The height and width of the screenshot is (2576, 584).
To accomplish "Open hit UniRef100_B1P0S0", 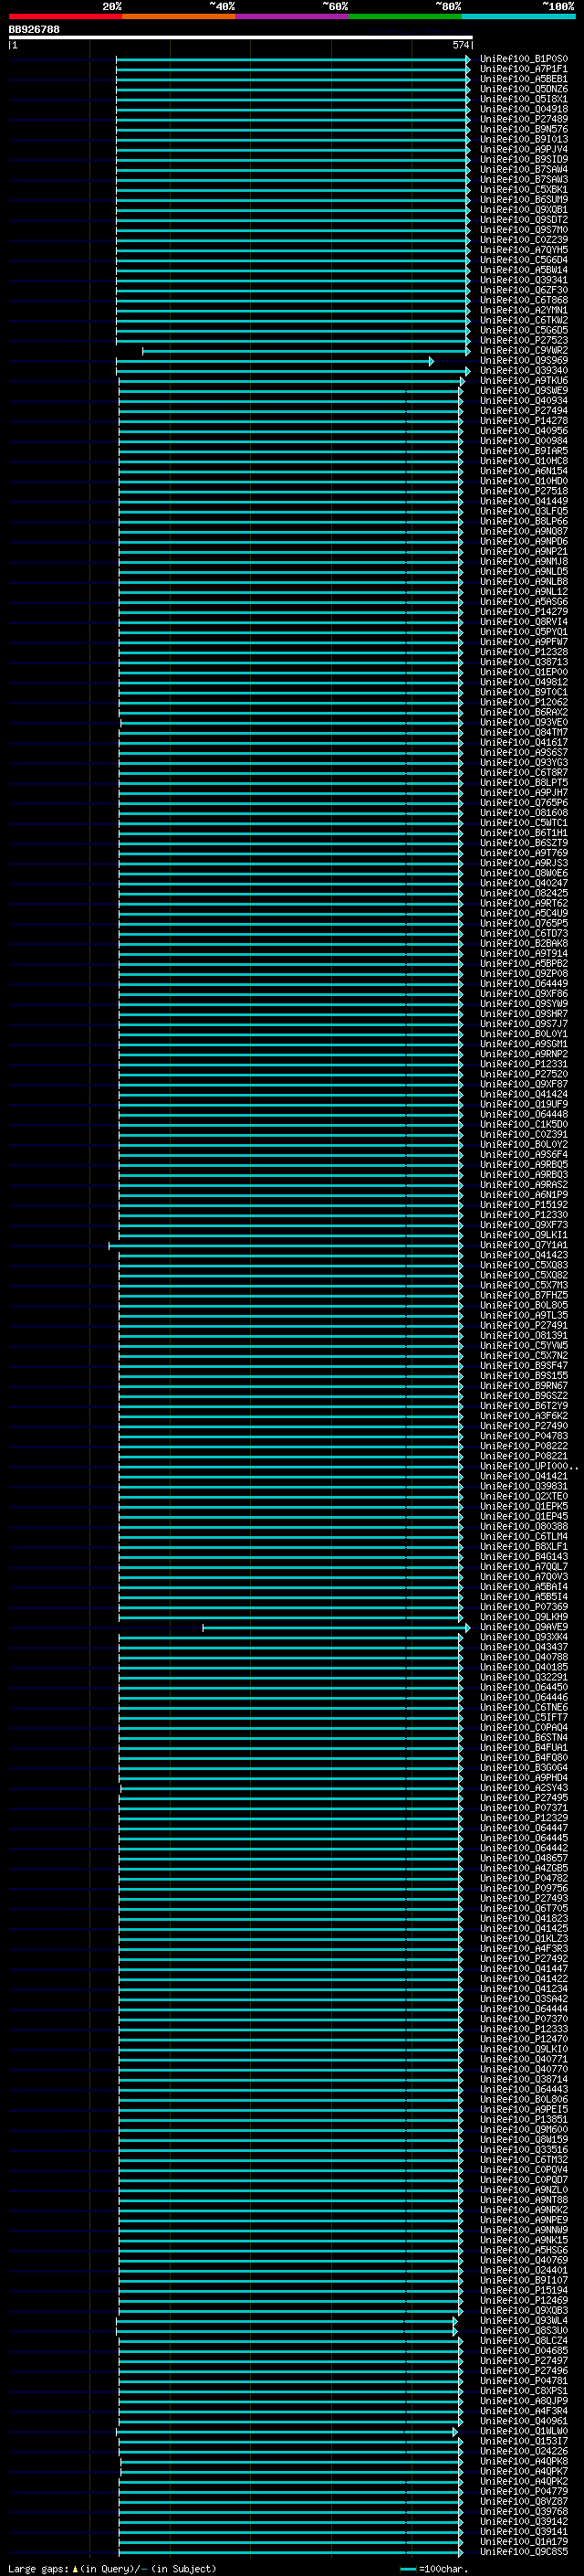I will 523,59.
